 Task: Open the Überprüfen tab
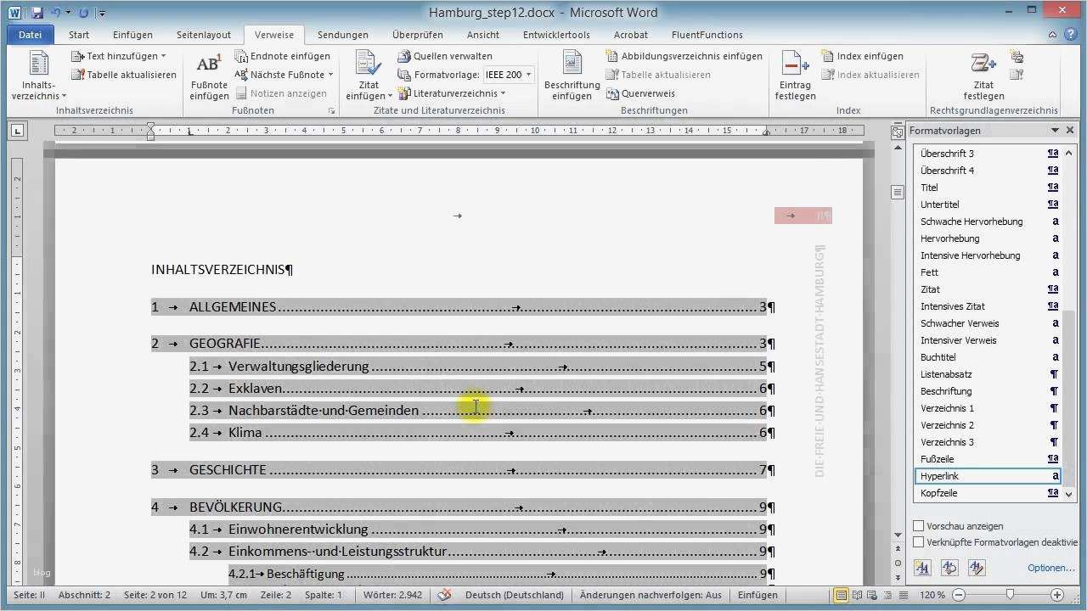coord(416,35)
